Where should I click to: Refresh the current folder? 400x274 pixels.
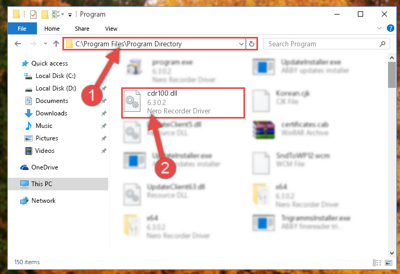(252, 44)
